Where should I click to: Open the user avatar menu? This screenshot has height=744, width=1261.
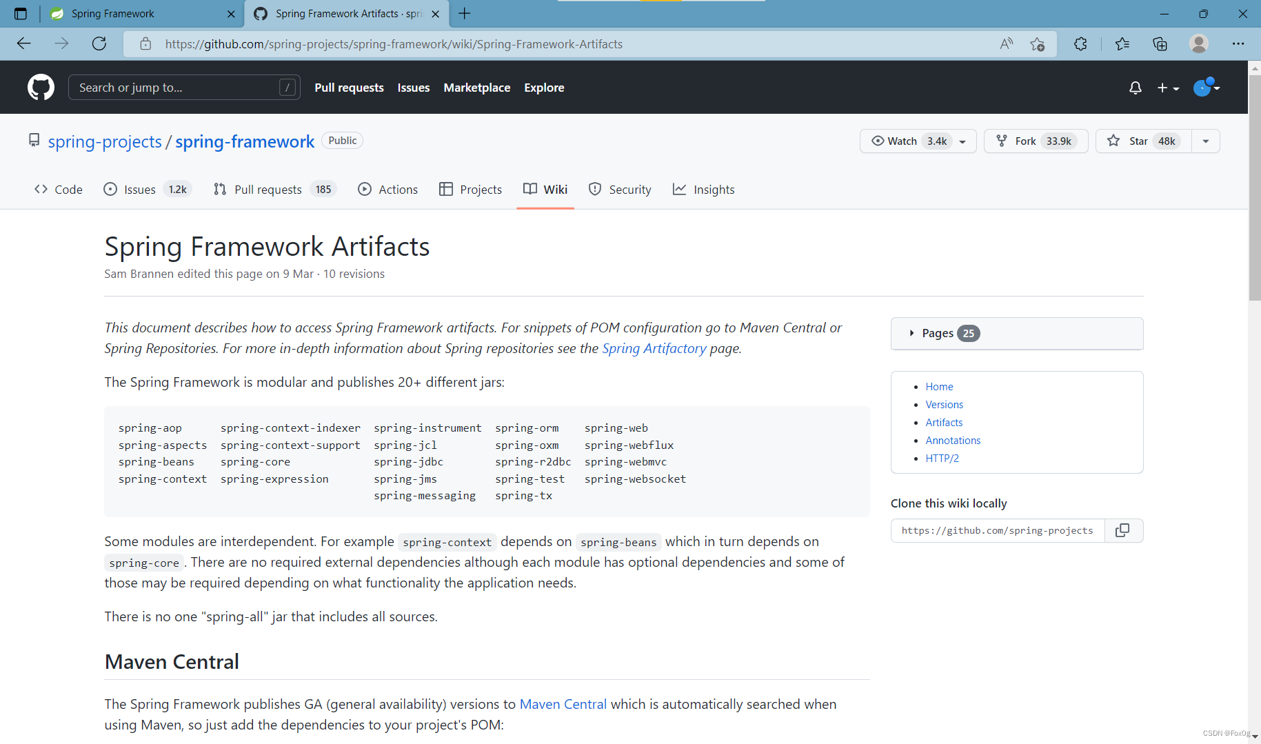[x=1207, y=87]
